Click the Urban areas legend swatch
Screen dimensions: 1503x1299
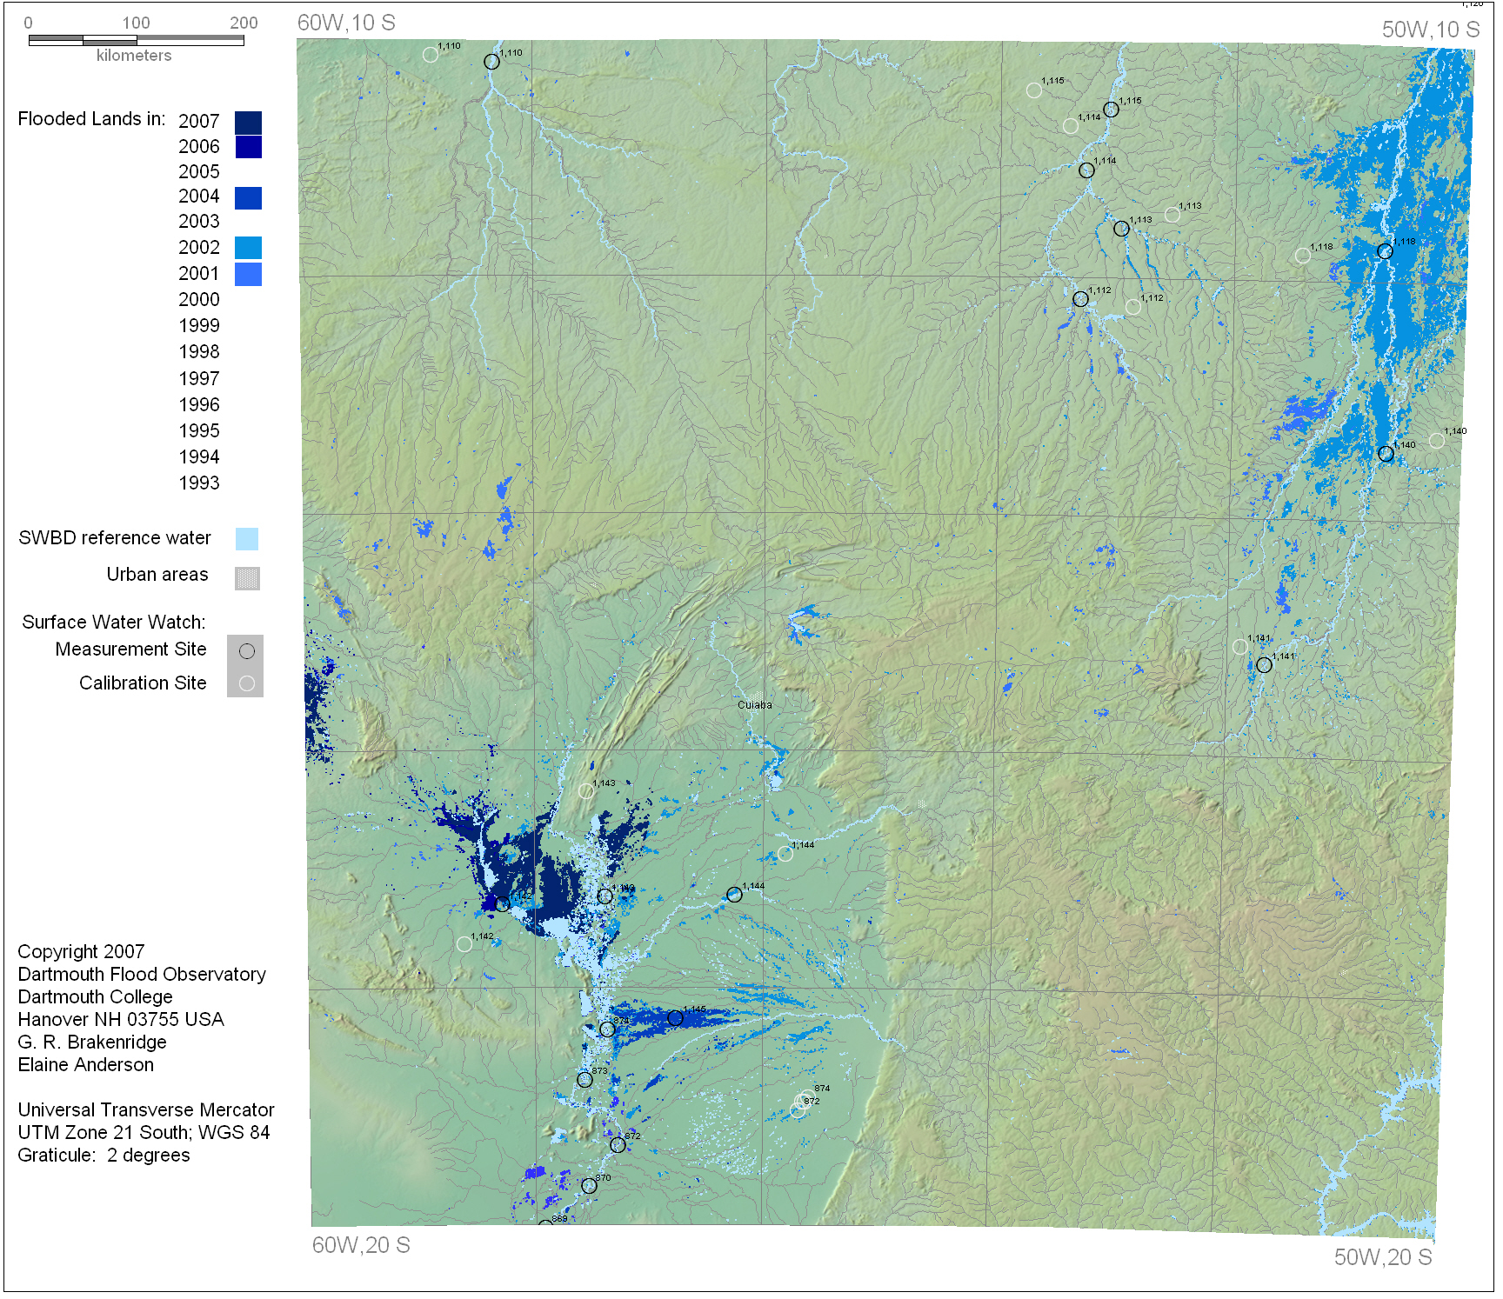[x=247, y=578]
